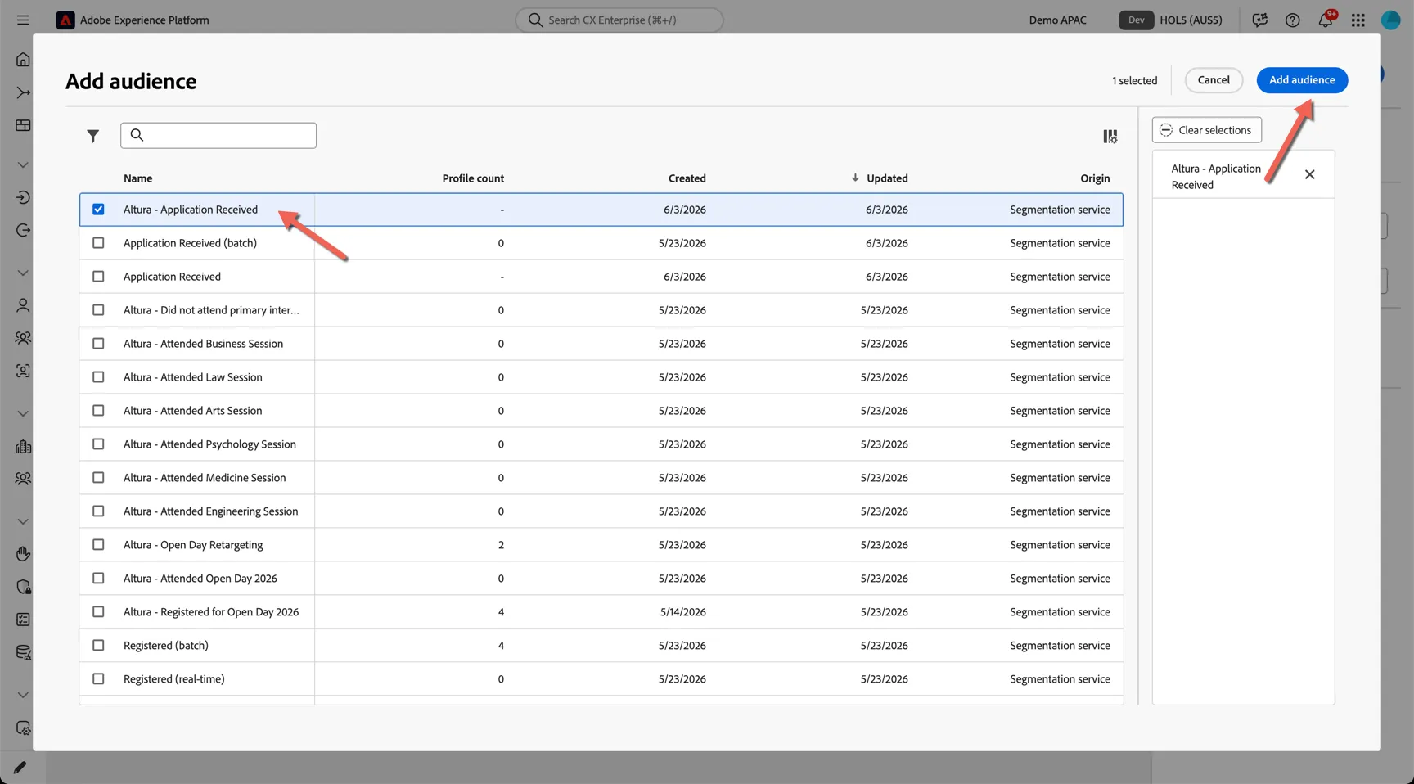The height and width of the screenshot is (784, 1414).
Task: Remove Altura - Application Received from selections
Action: point(1310,174)
